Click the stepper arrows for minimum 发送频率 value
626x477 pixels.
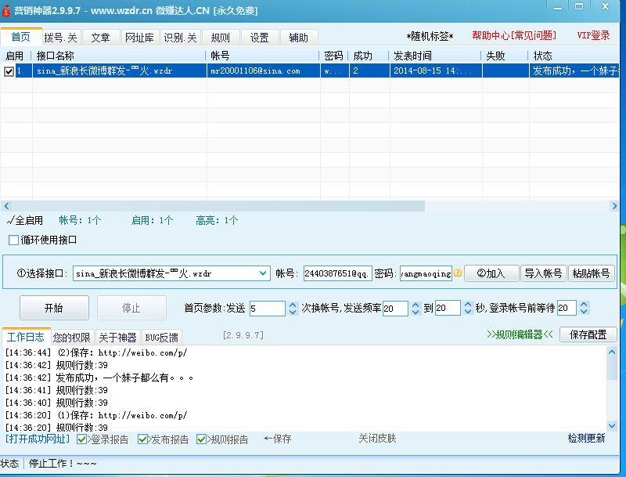pos(416,309)
